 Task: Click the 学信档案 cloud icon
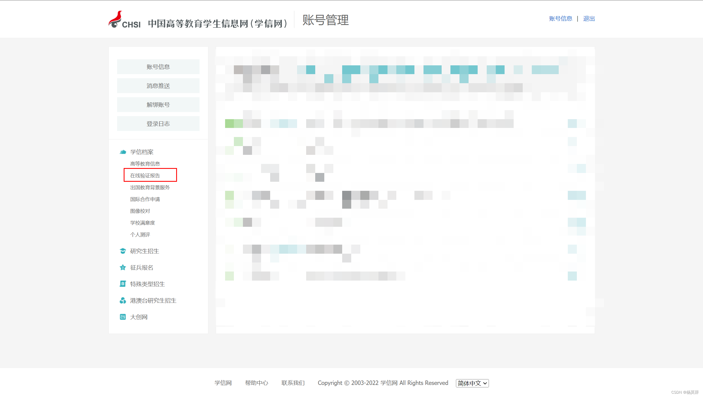tap(123, 152)
